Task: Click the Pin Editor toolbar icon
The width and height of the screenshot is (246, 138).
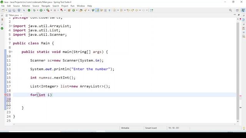Action: point(151,10)
